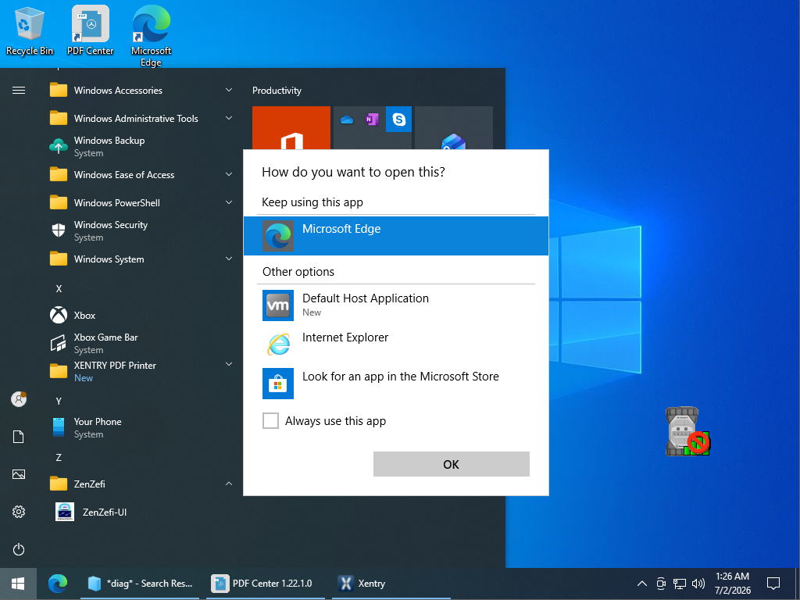
Task: Open Microsoft Edge desktop shortcut
Action: 151,36
